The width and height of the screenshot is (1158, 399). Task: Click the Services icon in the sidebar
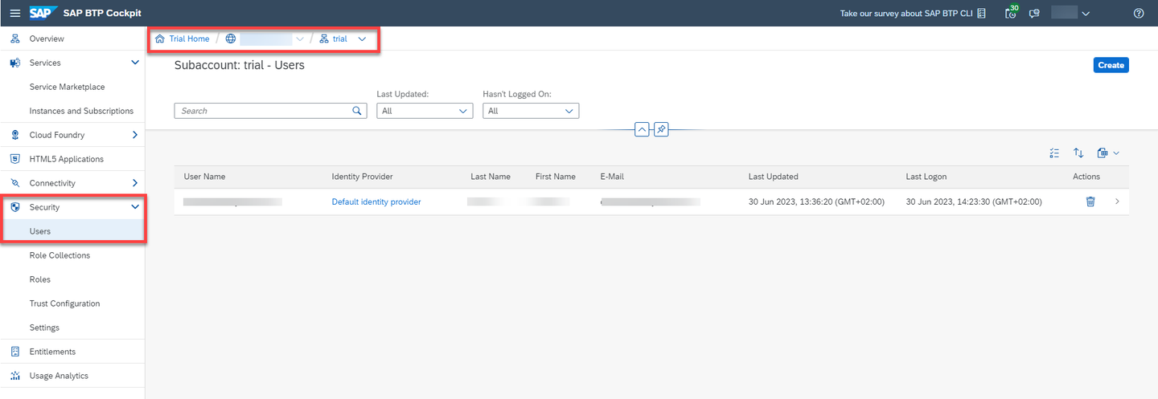[x=15, y=63]
